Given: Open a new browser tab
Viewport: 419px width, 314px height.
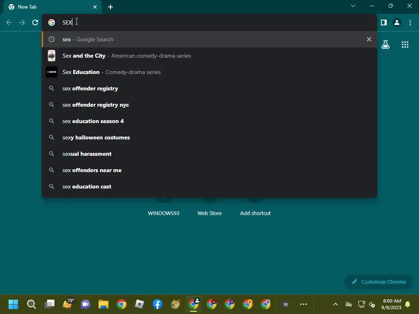Looking at the screenshot, I should pyautogui.click(x=110, y=7).
